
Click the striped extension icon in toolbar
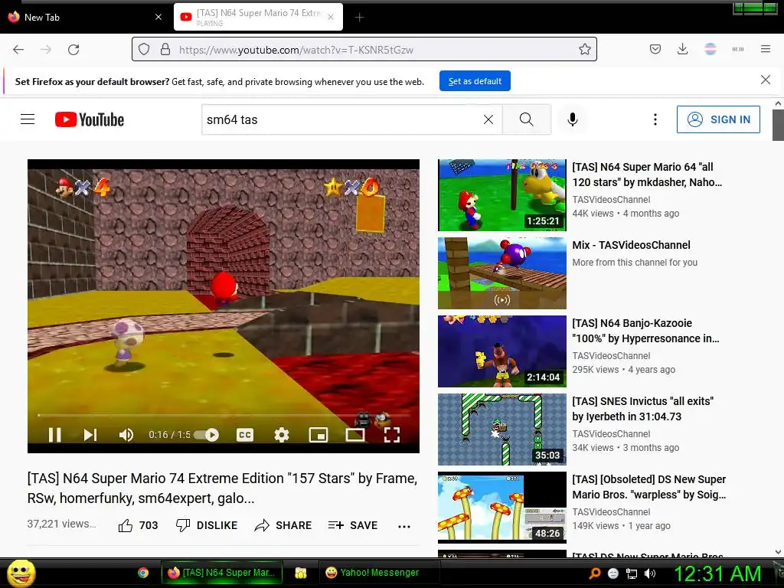[x=710, y=49]
